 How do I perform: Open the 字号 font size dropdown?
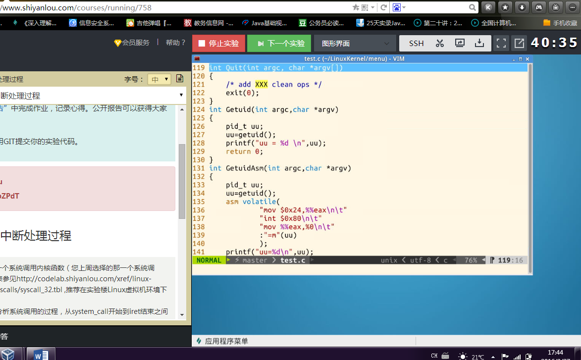click(159, 79)
